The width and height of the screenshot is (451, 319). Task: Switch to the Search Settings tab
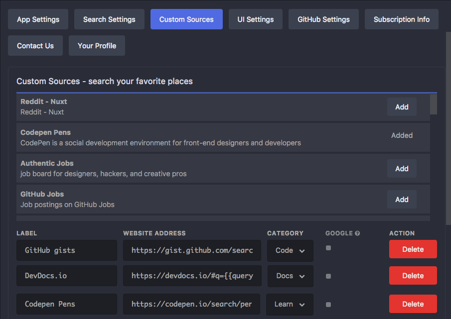109,19
